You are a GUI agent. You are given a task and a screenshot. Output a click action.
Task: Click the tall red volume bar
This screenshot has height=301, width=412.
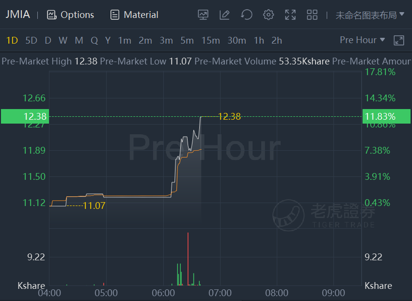click(188, 259)
